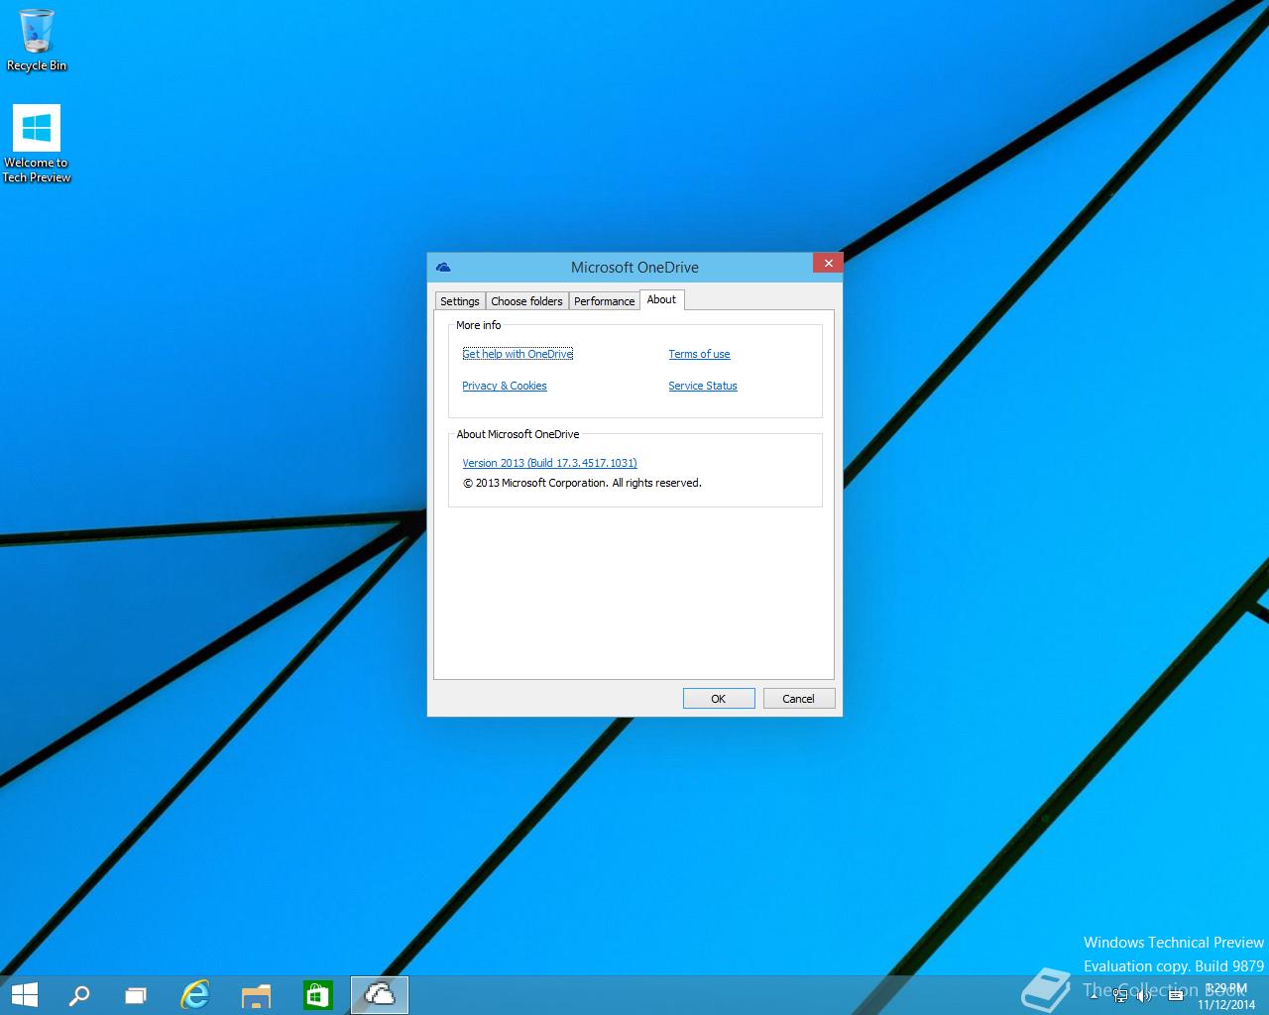Image resolution: width=1269 pixels, height=1015 pixels.
Task: Switch to the Settings tab
Action: pos(460,301)
